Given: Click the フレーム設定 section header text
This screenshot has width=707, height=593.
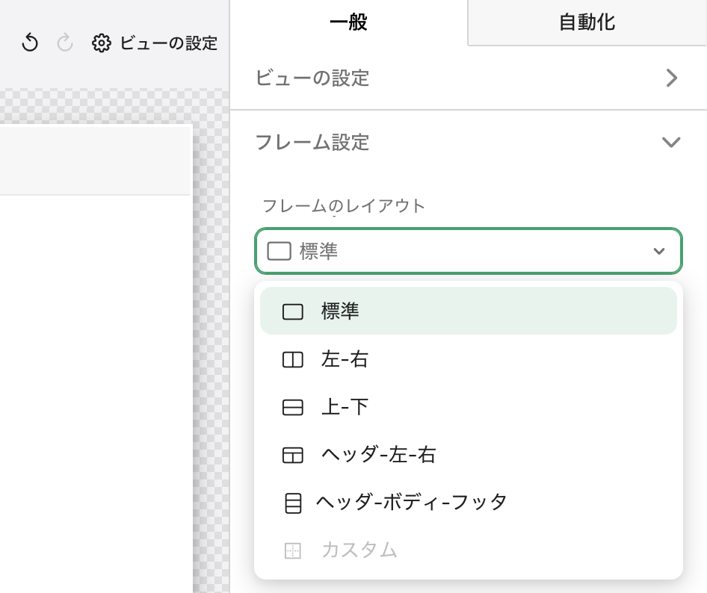Looking at the screenshot, I should (x=312, y=142).
